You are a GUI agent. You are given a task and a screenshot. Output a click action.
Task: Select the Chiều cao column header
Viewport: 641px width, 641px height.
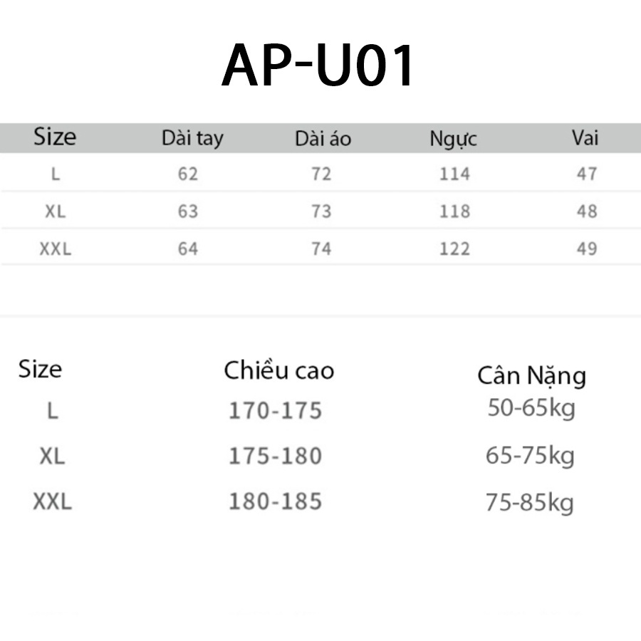point(278,370)
